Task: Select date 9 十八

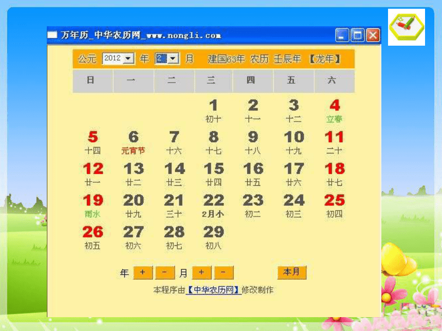Action: [253, 143]
